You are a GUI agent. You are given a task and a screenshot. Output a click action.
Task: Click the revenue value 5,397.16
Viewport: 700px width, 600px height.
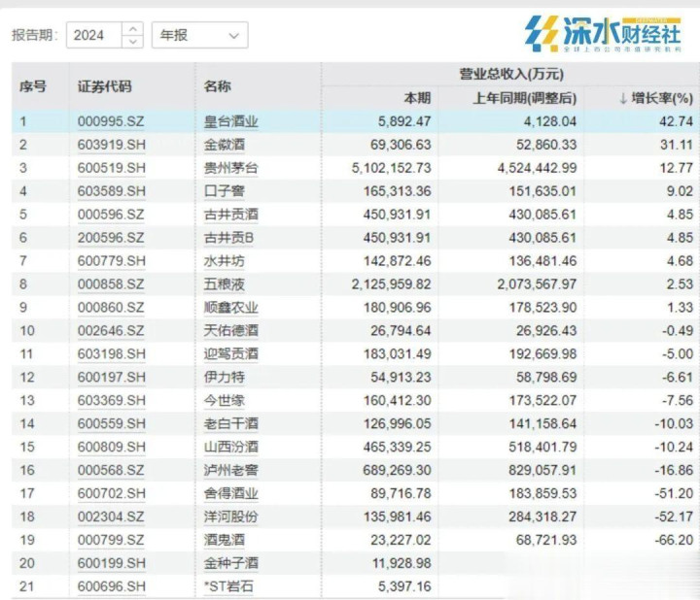(404, 586)
